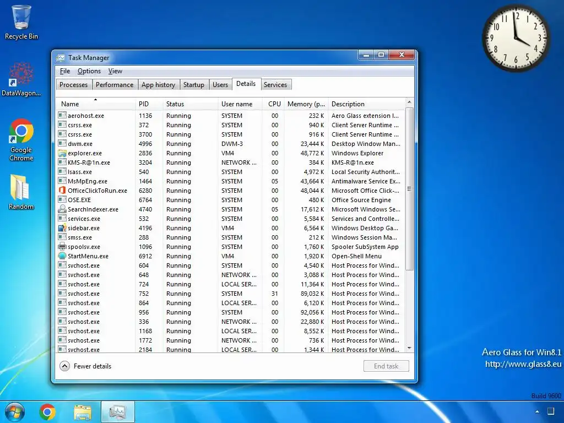Click the Open-Shell Menu description

pos(356,256)
